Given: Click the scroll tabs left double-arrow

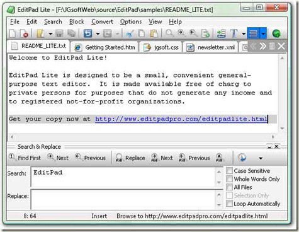Looking at the screenshot, I should 254,46.
